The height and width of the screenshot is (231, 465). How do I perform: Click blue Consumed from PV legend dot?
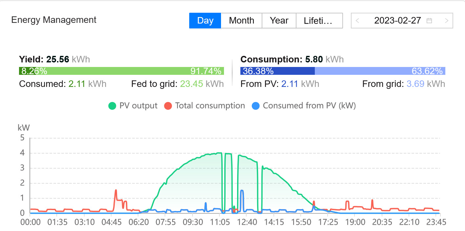256,106
